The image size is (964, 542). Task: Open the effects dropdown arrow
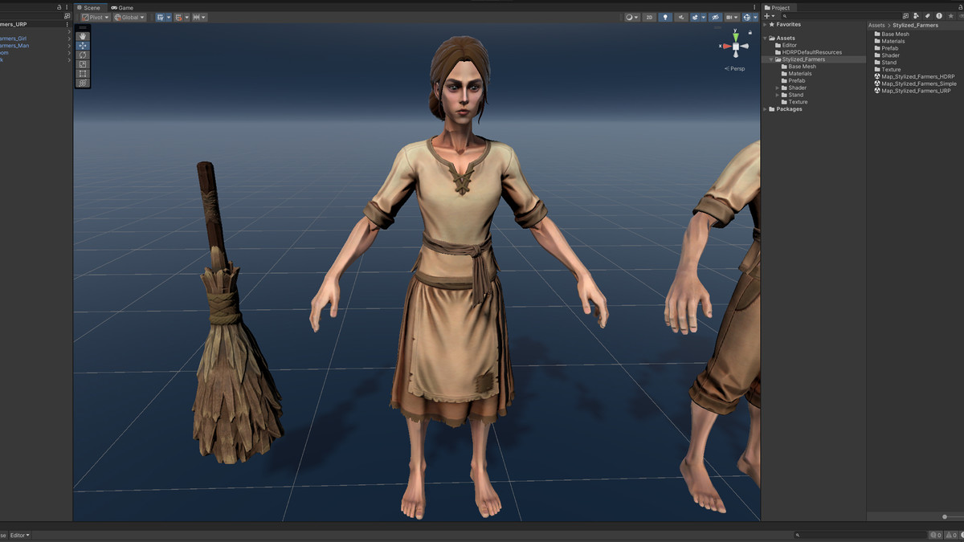(703, 17)
